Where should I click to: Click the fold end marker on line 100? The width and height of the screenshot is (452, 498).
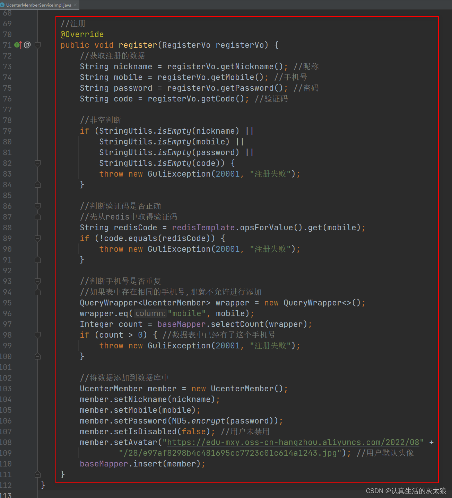pos(38,356)
